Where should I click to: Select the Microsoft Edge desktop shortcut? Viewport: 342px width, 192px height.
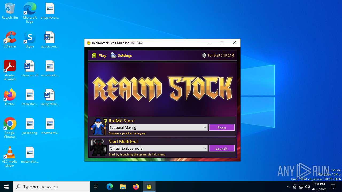click(x=30, y=13)
